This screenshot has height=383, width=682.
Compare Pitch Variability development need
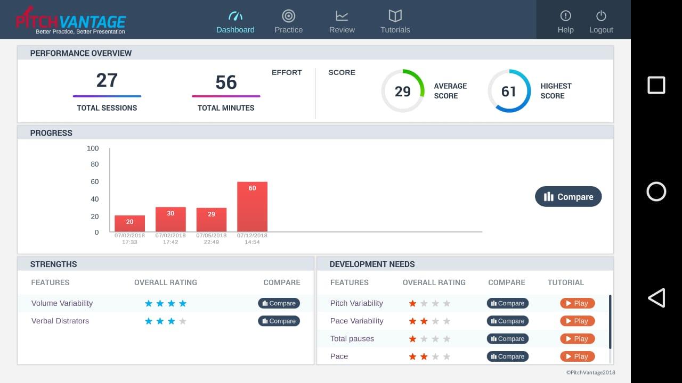pos(508,303)
